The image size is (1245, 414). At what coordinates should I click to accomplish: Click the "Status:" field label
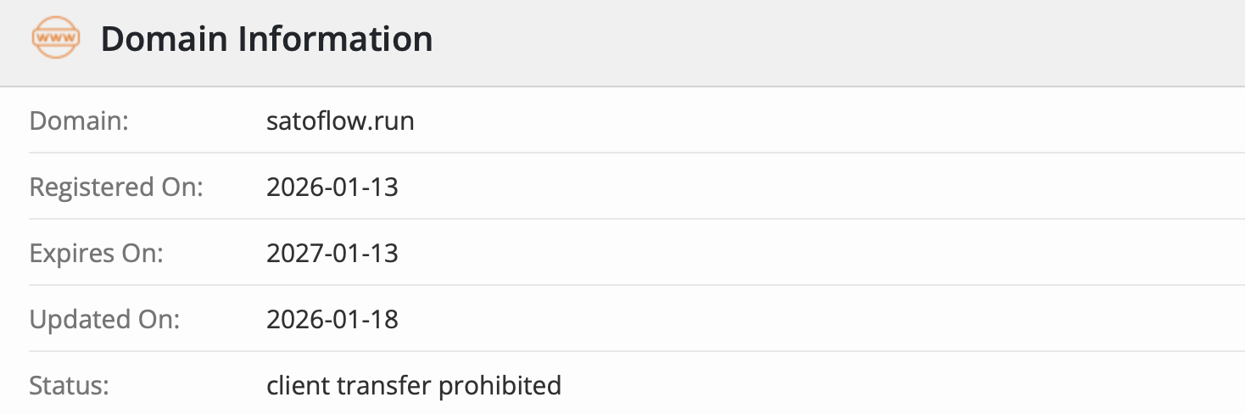tap(70, 386)
